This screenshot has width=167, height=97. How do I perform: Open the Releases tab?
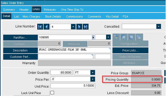[50, 10]
